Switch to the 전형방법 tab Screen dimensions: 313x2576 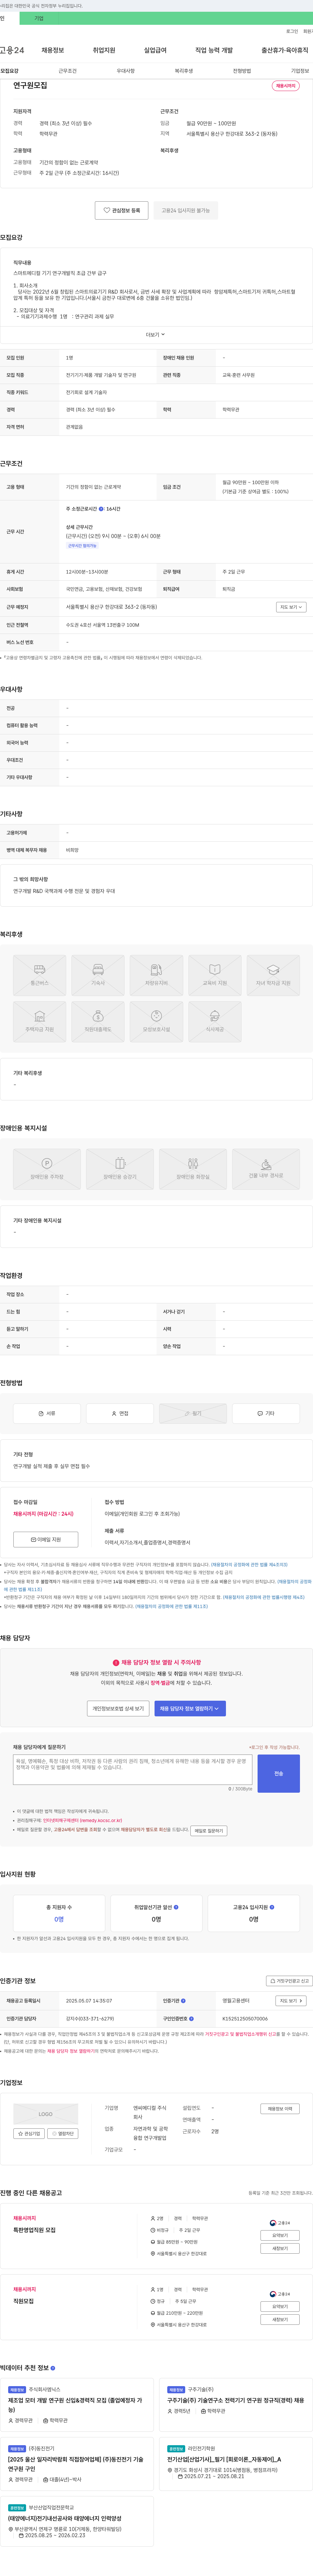242,71
